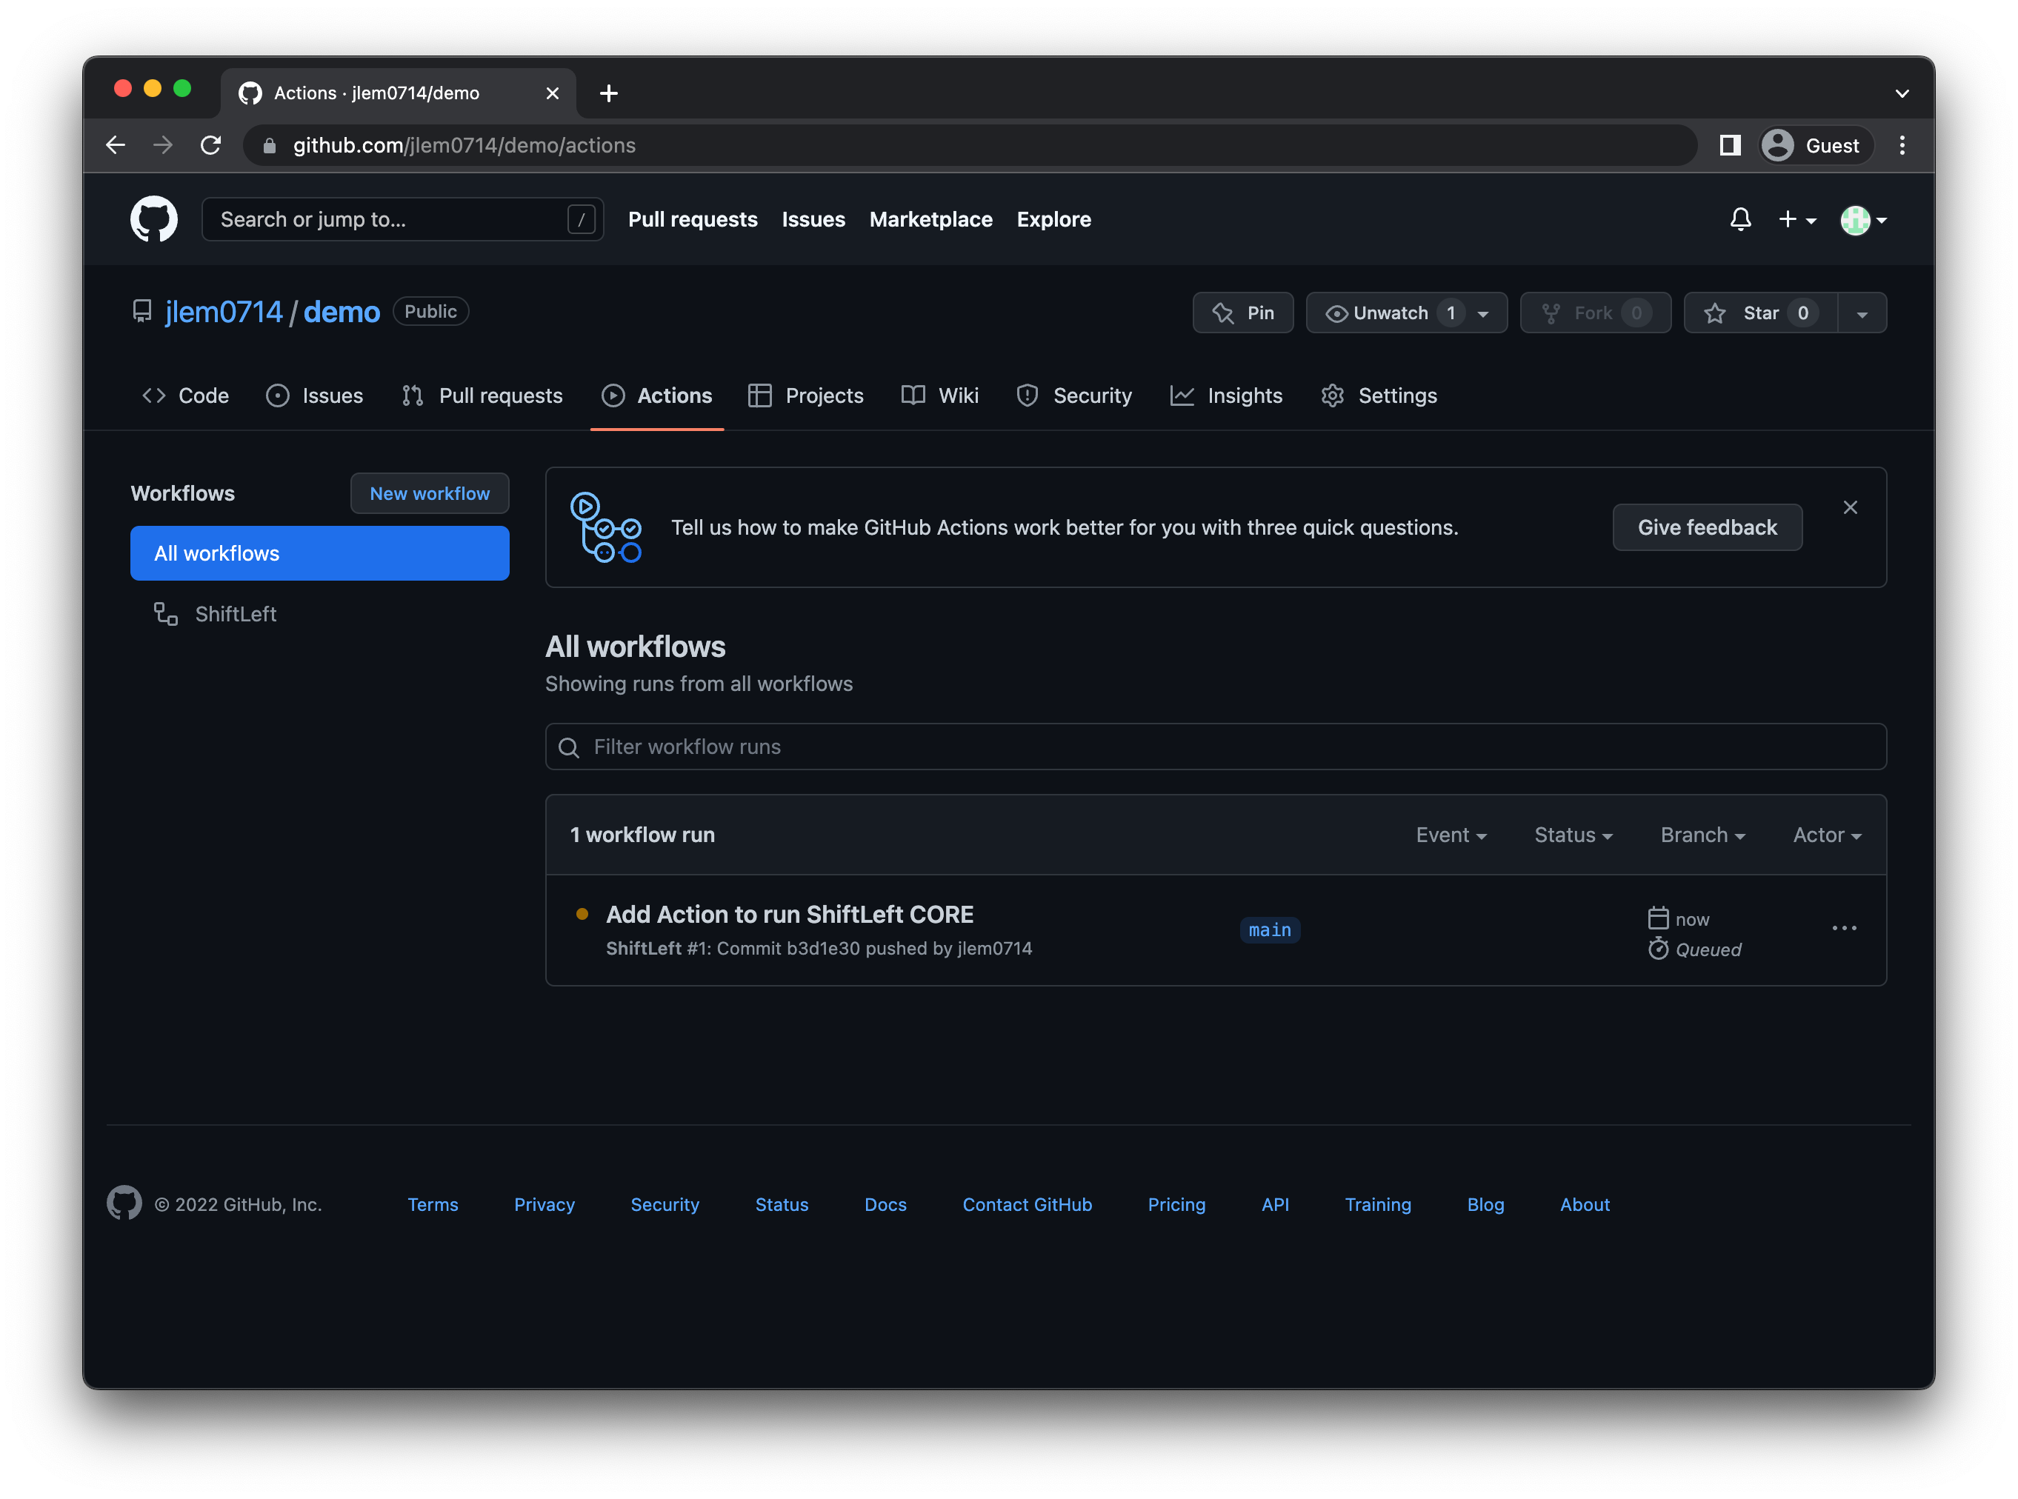This screenshot has width=2018, height=1499.
Task: Open the Contact GitHub footer link
Action: pos(1027,1204)
